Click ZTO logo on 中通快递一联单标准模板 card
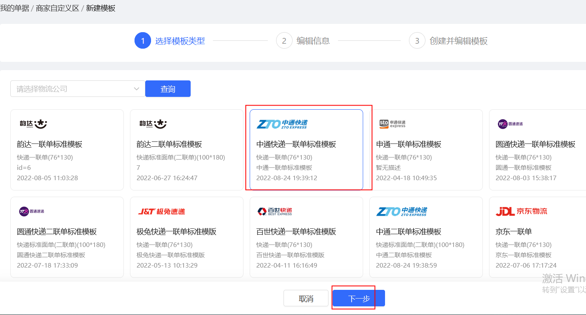The height and width of the screenshot is (315, 586). click(x=282, y=124)
